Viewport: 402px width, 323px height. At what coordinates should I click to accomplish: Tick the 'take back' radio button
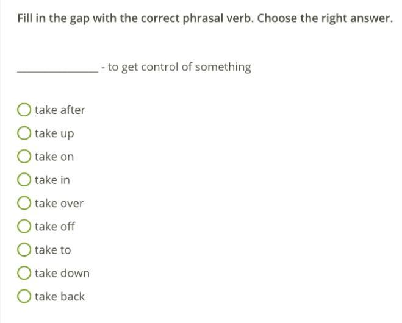pyautogui.click(x=24, y=297)
